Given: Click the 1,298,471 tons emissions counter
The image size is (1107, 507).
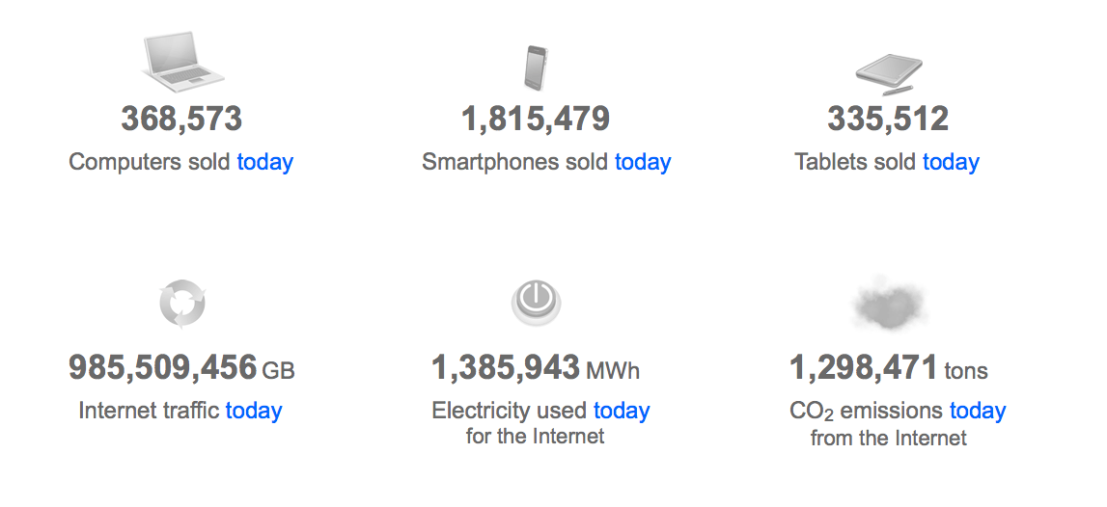Looking at the screenshot, I should click(x=864, y=368).
